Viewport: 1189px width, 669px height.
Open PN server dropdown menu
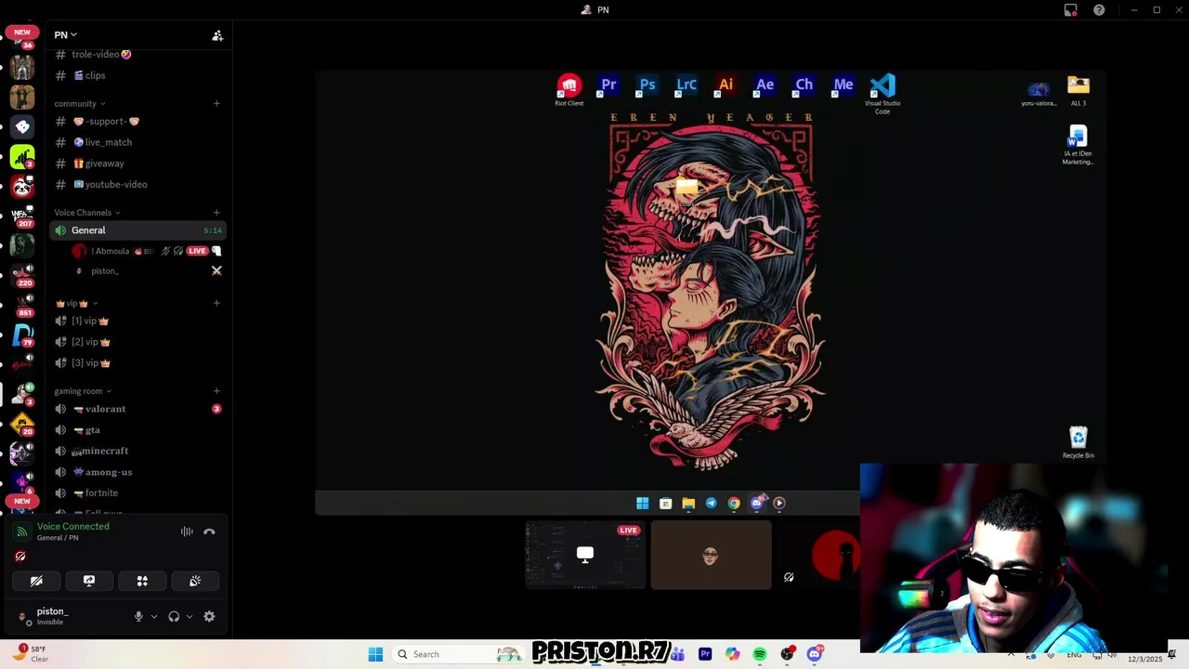(x=66, y=34)
